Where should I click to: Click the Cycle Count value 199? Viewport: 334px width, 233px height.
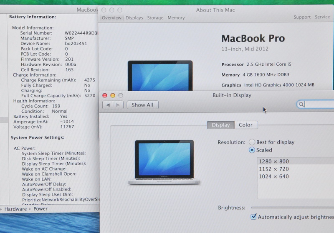click(56, 106)
